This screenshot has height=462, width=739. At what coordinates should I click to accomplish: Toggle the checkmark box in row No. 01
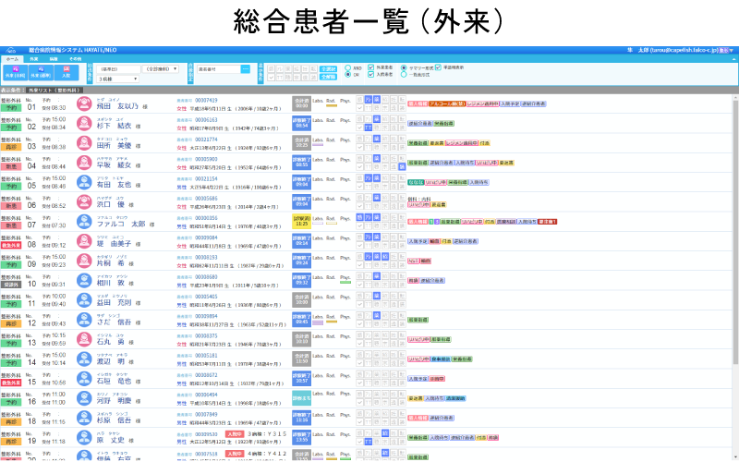(x=359, y=108)
